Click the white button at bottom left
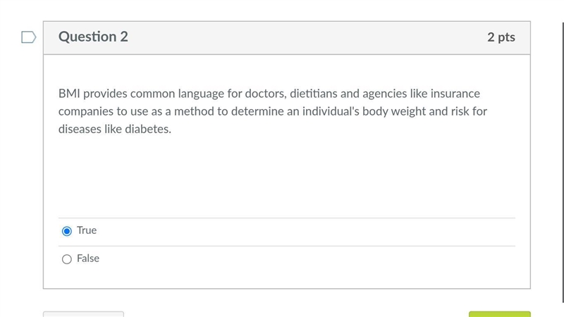The height and width of the screenshot is (317, 564). 83,314
